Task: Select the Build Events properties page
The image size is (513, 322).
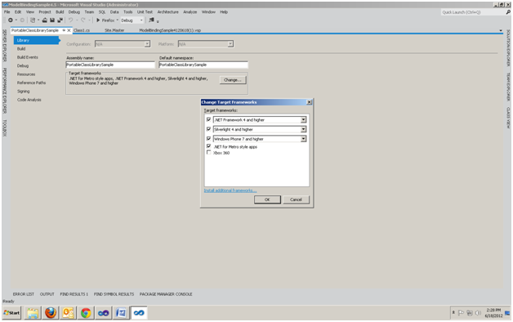Action: 28,57
